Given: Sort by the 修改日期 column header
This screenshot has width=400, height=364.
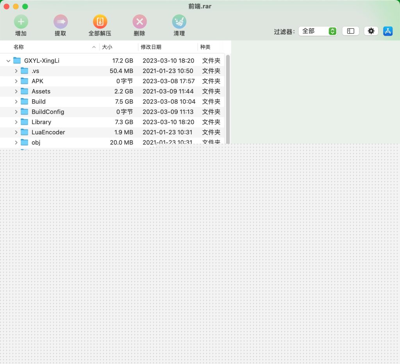Looking at the screenshot, I should [x=151, y=47].
